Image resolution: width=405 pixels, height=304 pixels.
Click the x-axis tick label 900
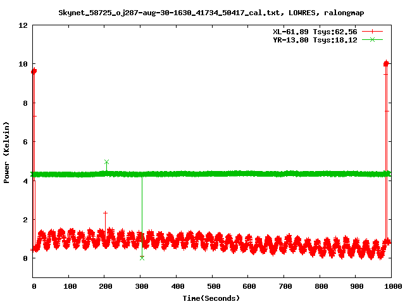click(x=357, y=286)
